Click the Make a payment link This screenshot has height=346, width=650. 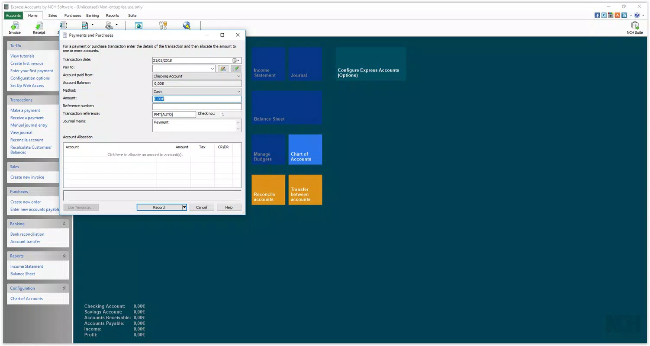(25, 111)
